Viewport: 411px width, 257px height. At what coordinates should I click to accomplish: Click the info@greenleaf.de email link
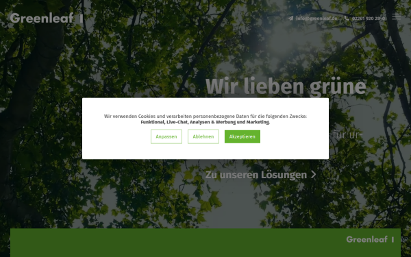pyautogui.click(x=316, y=19)
